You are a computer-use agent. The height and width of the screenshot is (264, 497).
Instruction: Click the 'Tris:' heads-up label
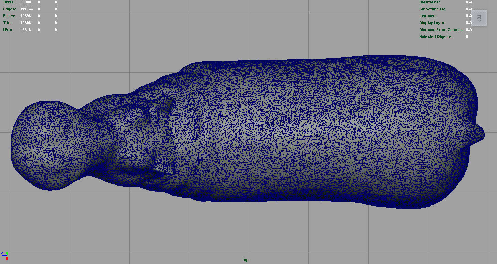tap(8, 23)
